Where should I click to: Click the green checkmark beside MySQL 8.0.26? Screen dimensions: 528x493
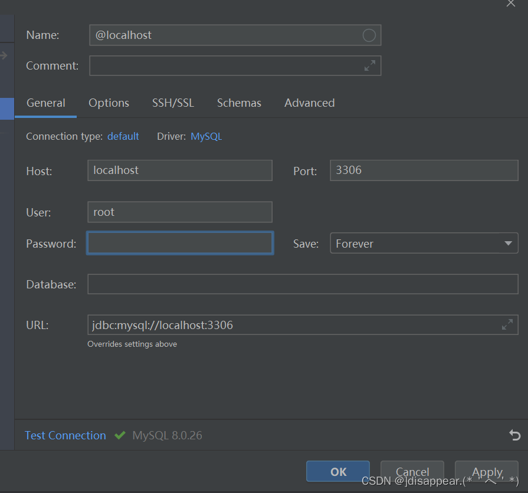pos(120,435)
